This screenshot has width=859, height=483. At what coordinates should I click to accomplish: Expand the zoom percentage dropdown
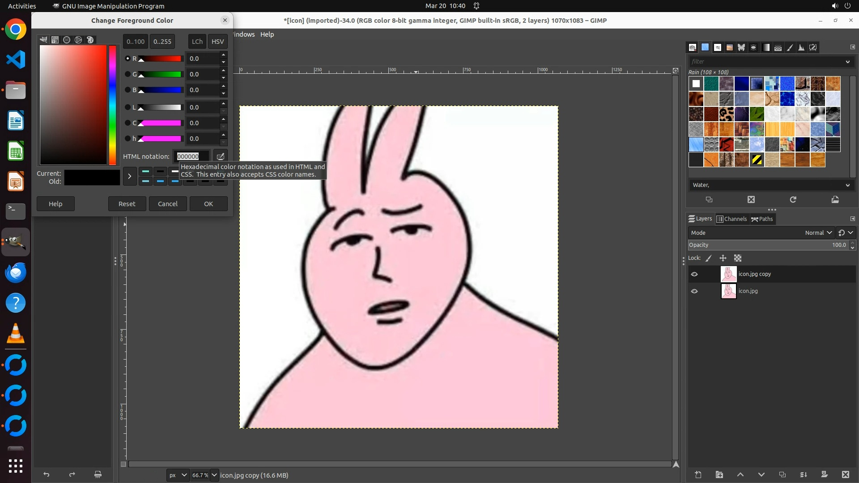coord(214,475)
